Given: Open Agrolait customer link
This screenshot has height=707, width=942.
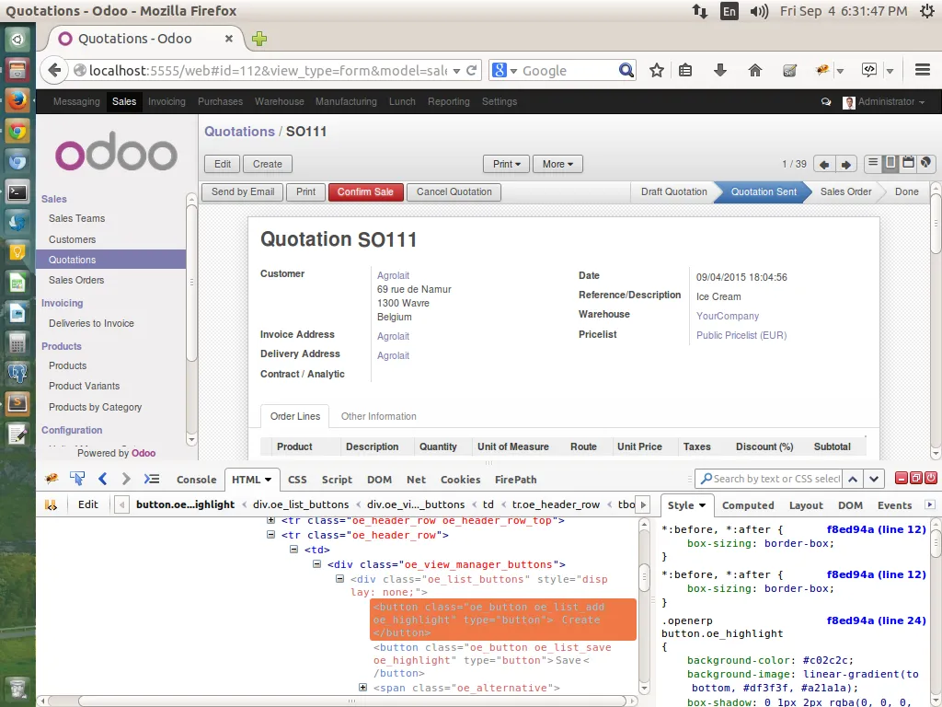Looking at the screenshot, I should point(393,275).
